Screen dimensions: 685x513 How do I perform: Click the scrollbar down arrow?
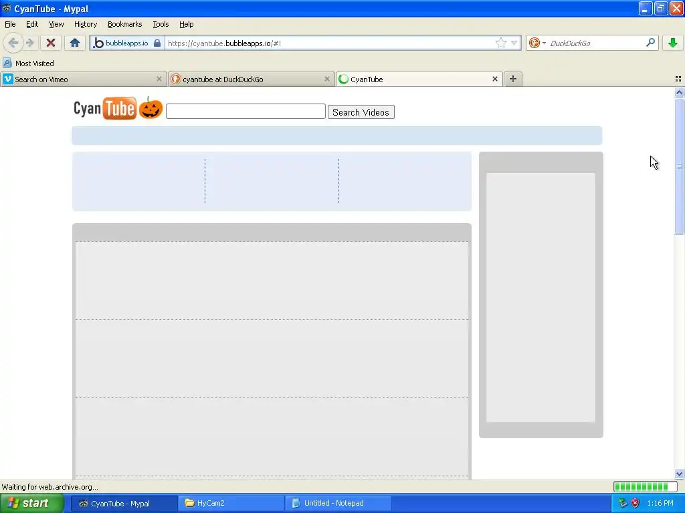click(x=679, y=474)
